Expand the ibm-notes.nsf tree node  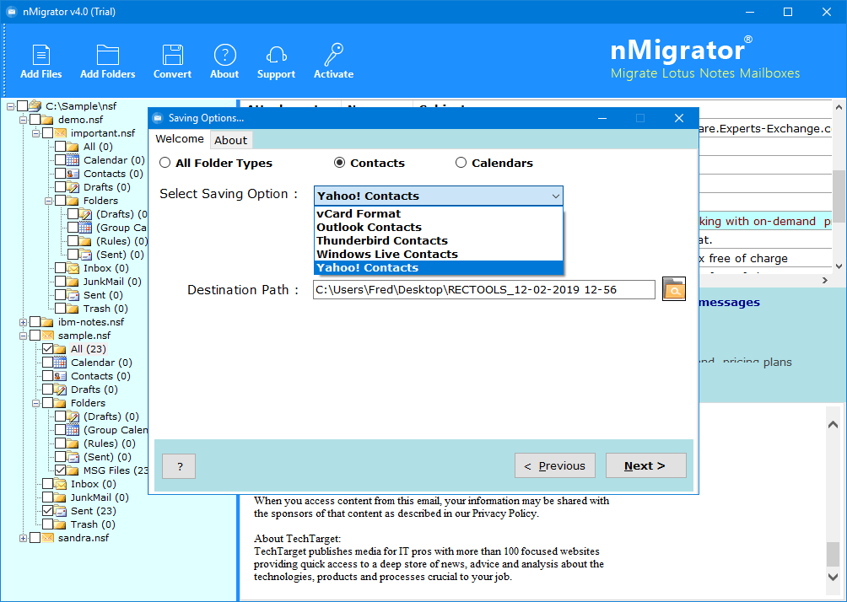[x=24, y=322]
